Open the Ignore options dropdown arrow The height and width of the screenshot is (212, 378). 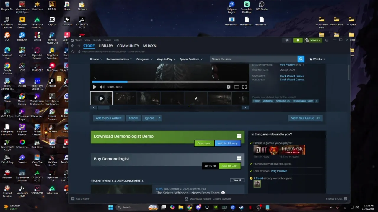point(159,118)
